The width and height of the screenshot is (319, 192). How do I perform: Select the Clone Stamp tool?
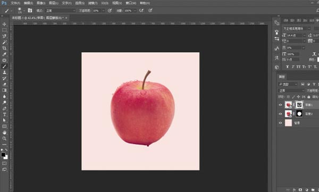click(4, 72)
